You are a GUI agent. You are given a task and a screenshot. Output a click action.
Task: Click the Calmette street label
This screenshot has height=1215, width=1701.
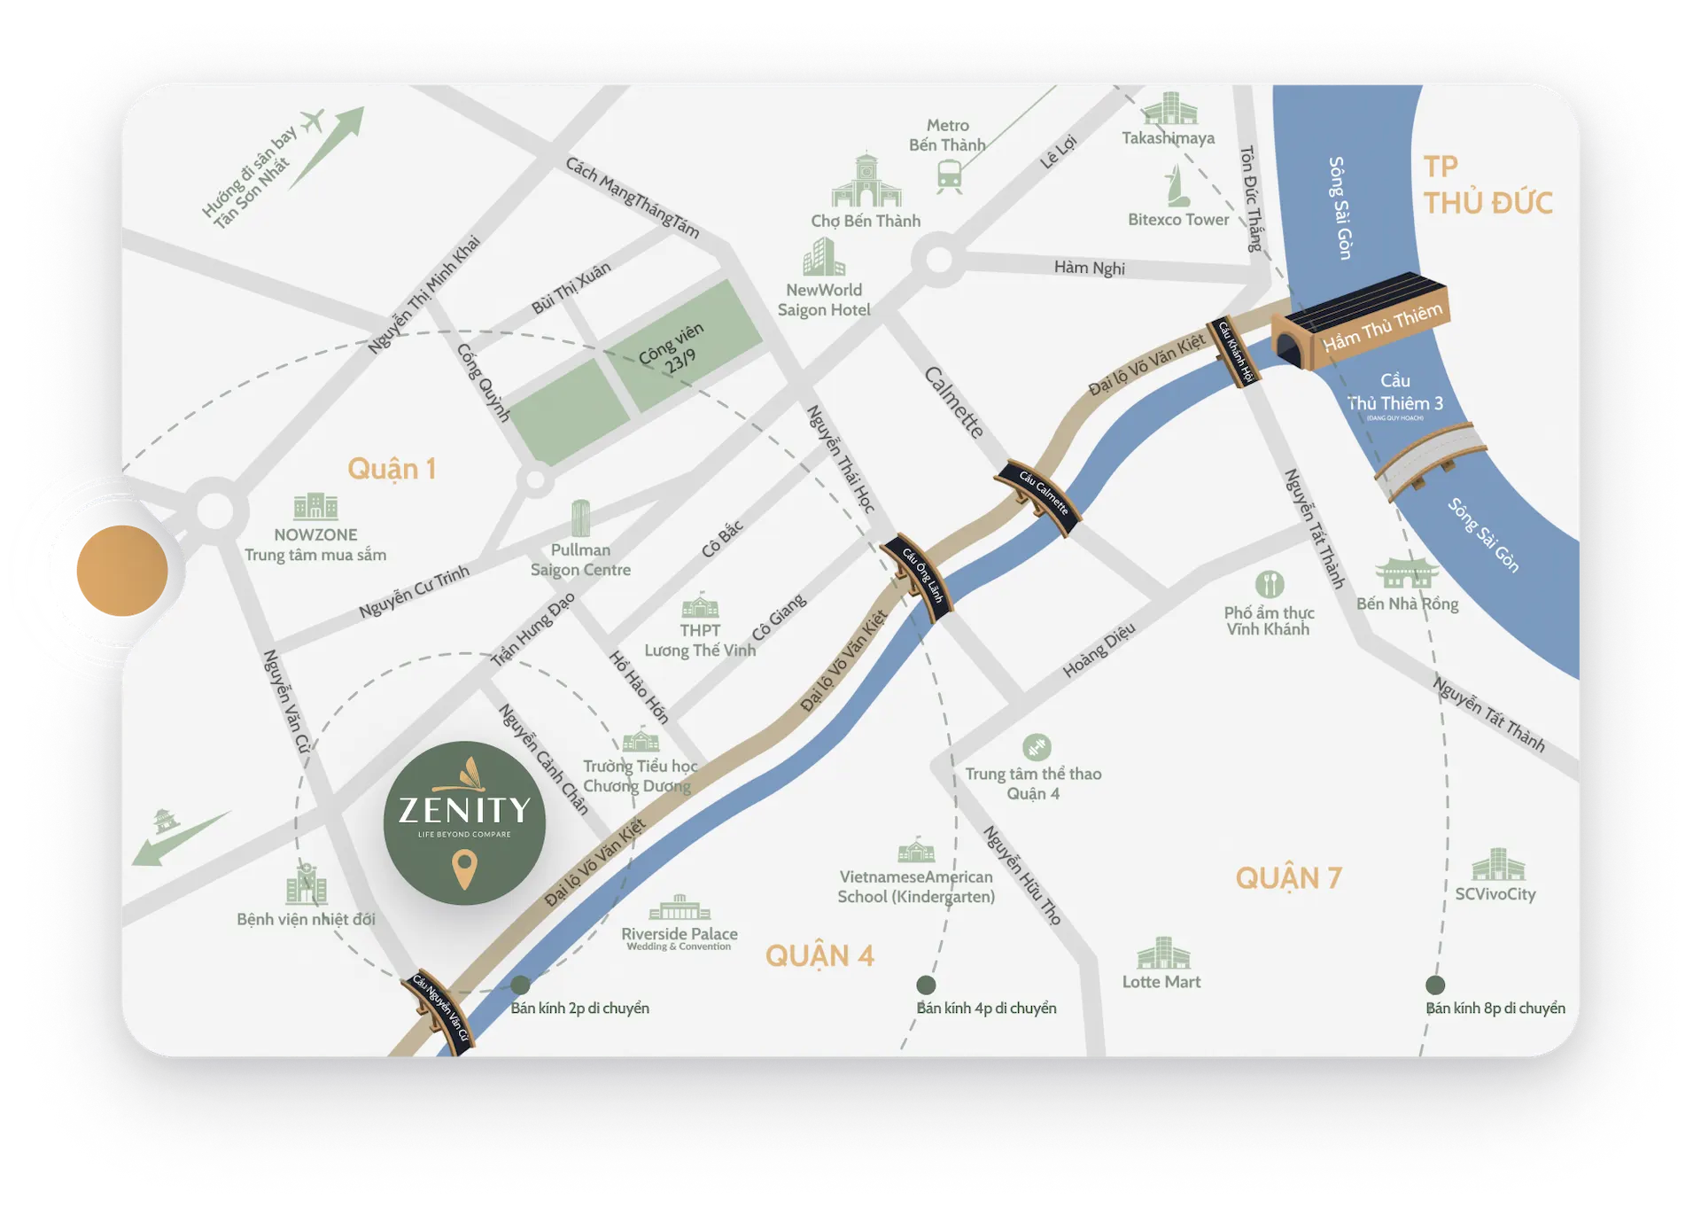coord(954,402)
